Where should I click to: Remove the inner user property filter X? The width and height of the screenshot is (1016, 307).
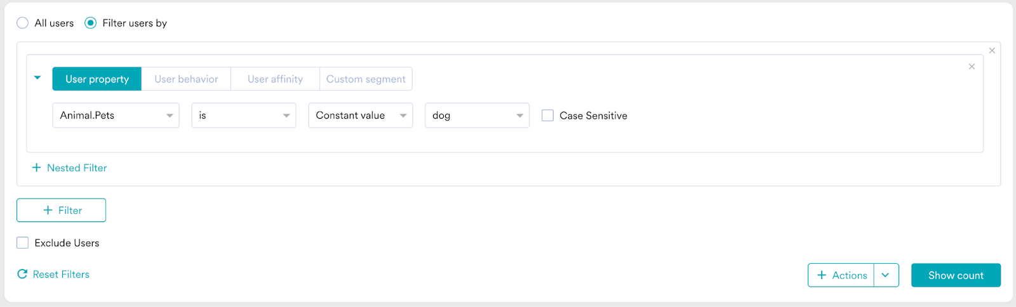click(972, 67)
